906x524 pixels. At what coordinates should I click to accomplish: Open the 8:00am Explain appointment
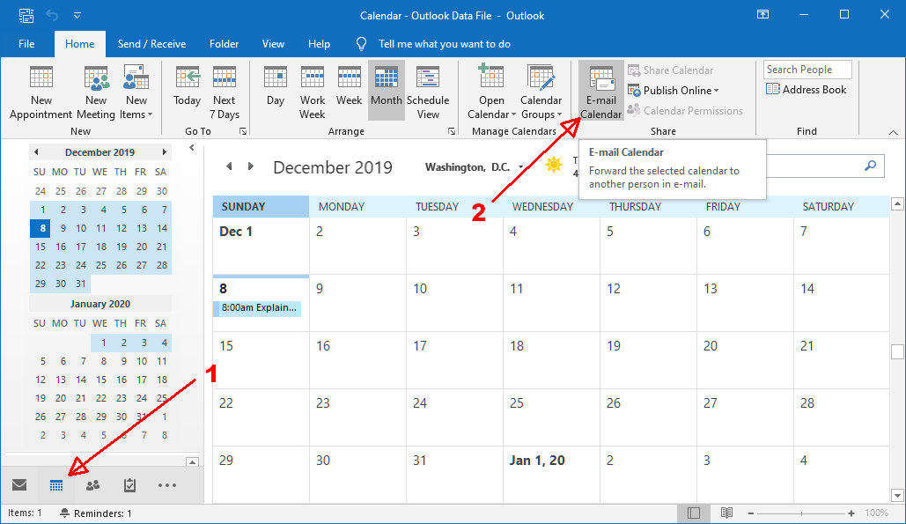[x=257, y=308]
